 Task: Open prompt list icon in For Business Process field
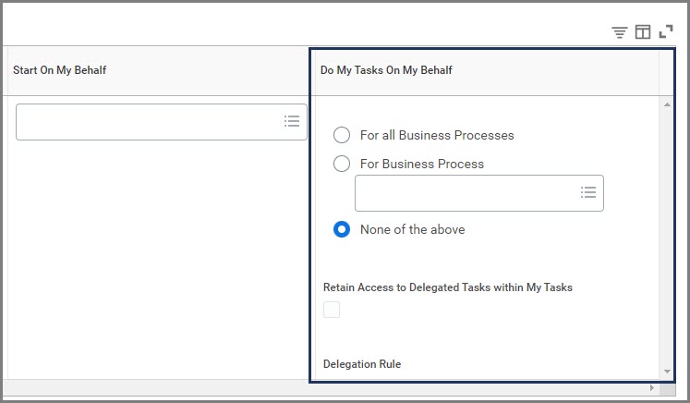(588, 192)
